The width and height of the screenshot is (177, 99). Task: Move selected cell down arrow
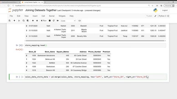pyautogui.click(x=37, y=21)
